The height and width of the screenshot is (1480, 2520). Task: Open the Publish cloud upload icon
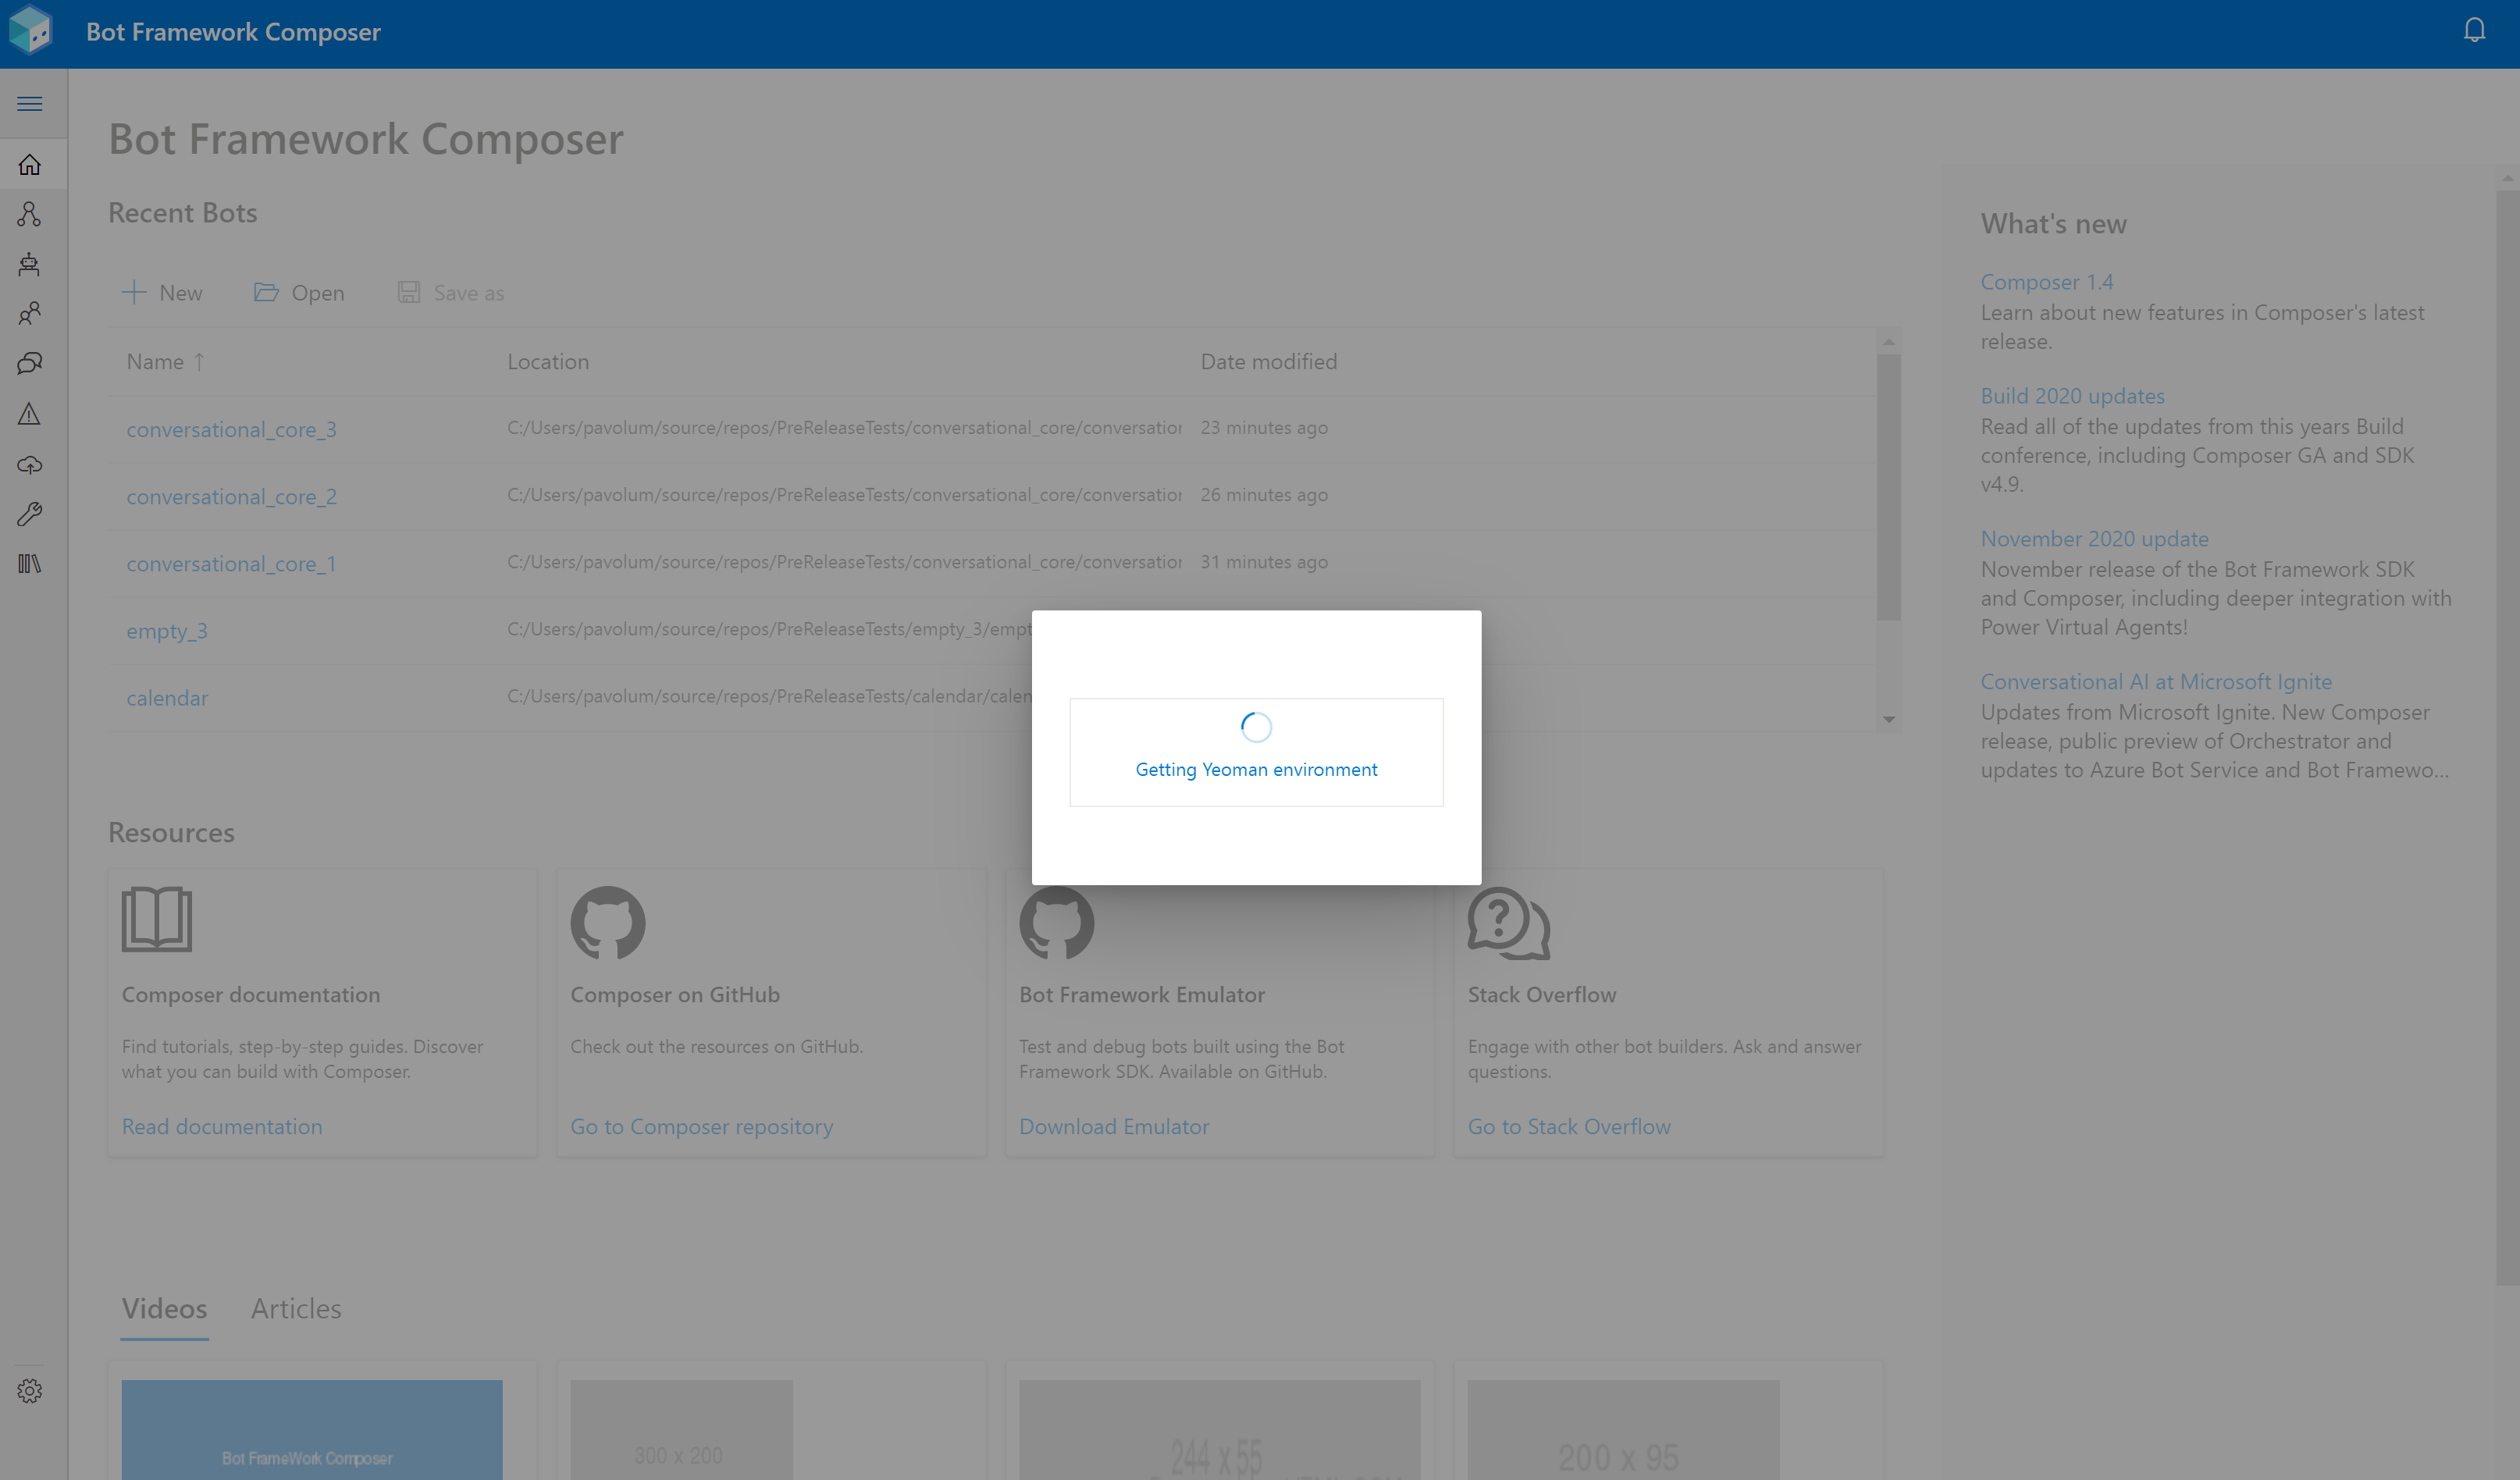[x=30, y=465]
